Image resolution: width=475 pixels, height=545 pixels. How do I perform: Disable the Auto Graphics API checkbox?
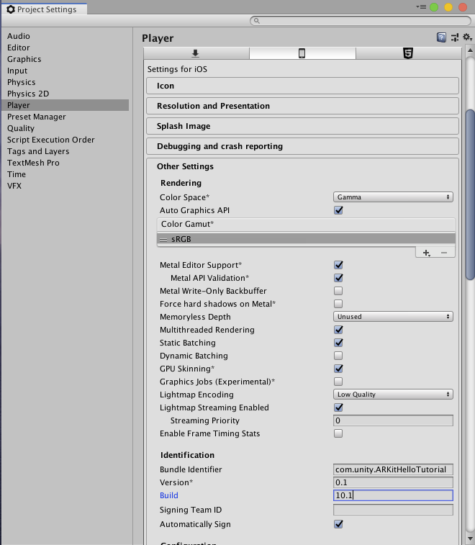click(x=338, y=210)
